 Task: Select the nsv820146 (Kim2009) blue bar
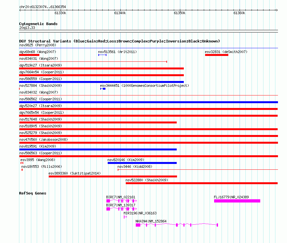pos(142,163)
